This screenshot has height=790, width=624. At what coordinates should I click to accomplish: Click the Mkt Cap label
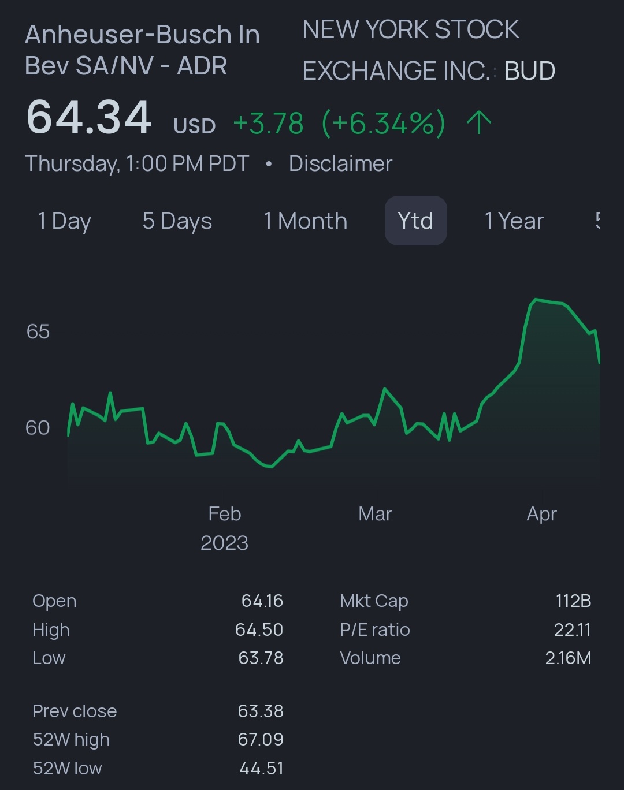374,601
